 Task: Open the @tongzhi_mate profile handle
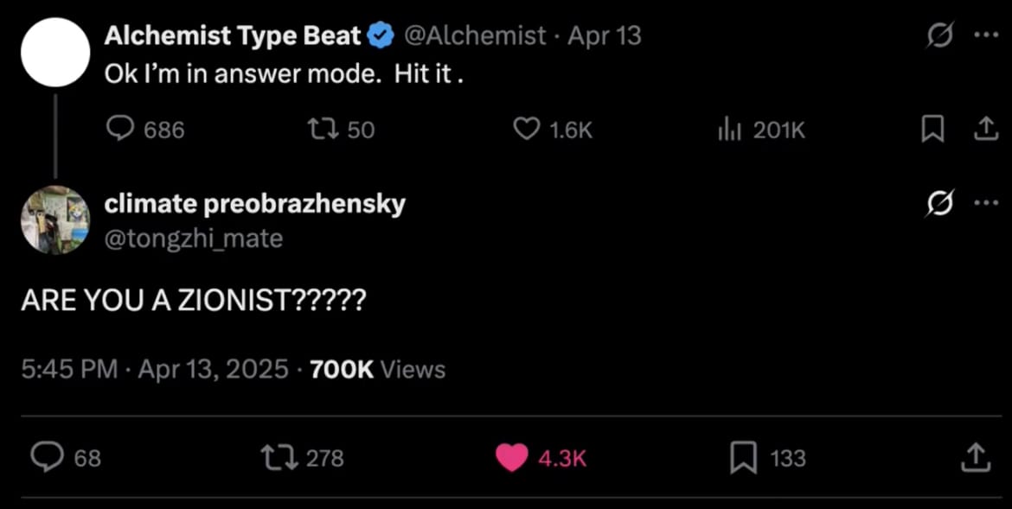click(x=194, y=238)
